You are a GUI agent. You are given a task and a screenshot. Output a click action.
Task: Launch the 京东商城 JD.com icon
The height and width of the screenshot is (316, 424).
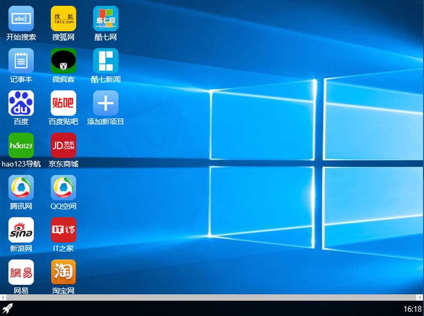pyautogui.click(x=63, y=145)
